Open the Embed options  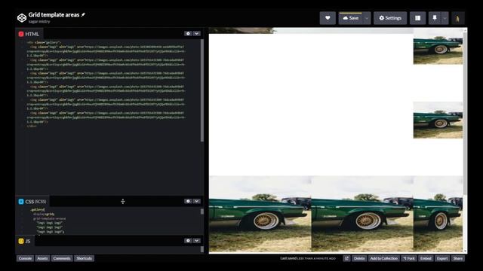coord(426,258)
